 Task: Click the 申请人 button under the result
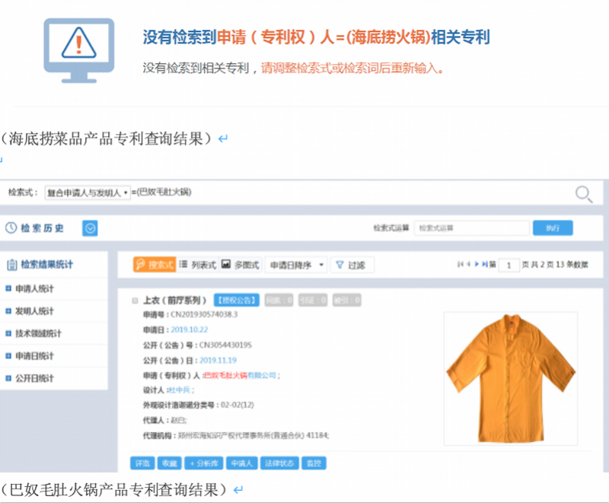(241, 463)
